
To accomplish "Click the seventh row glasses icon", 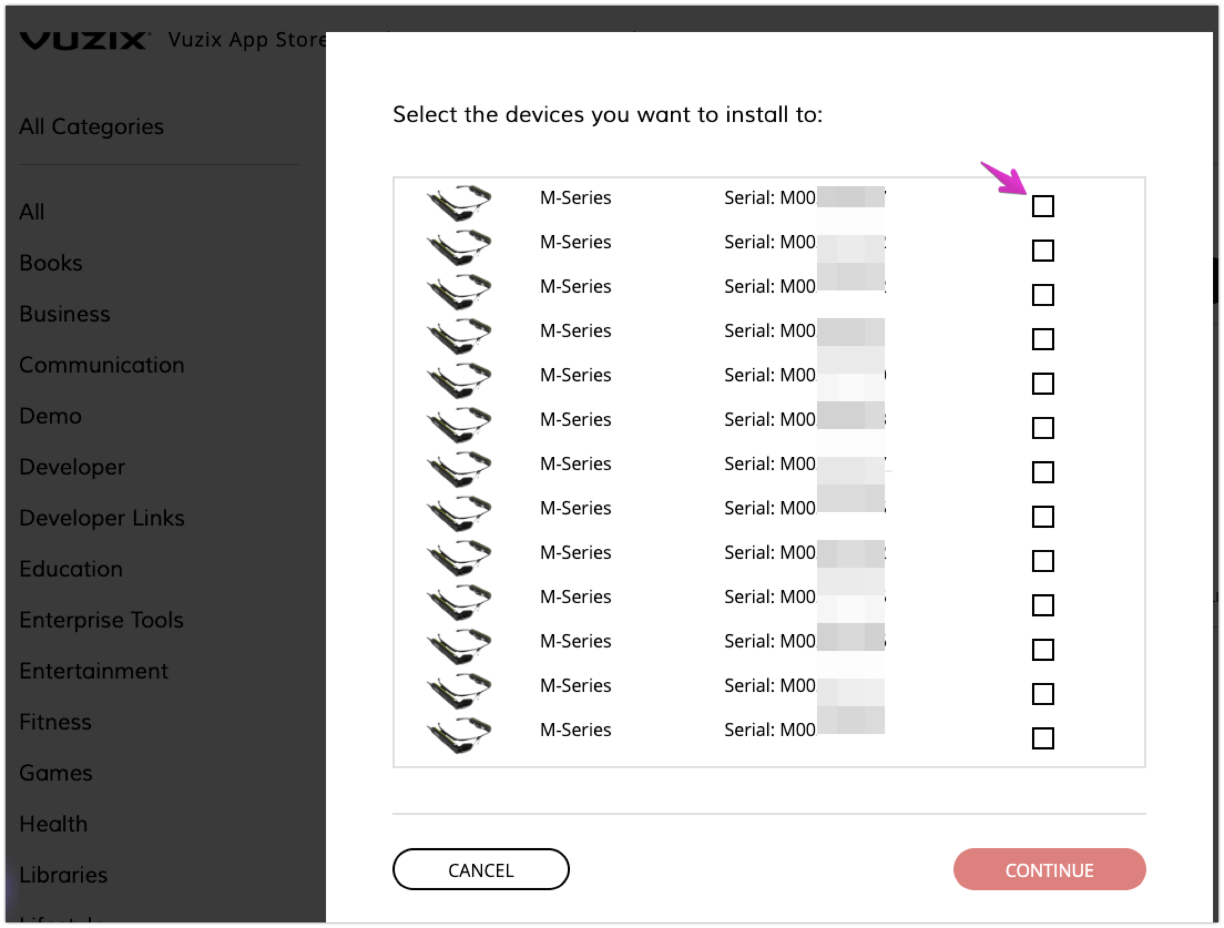I will [x=458, y=468].
